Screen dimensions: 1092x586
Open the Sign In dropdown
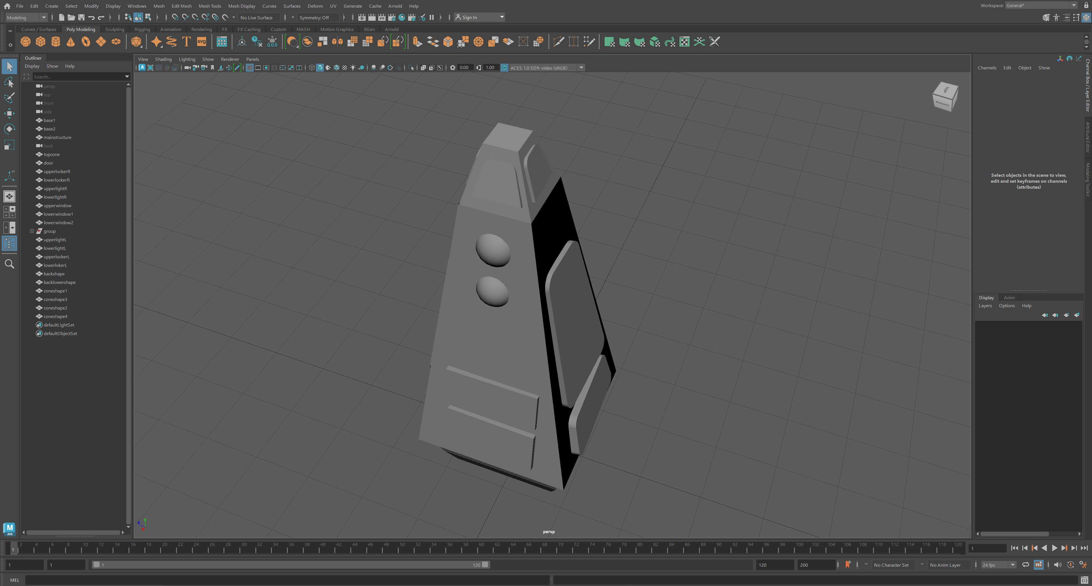(x=480, y=17)
